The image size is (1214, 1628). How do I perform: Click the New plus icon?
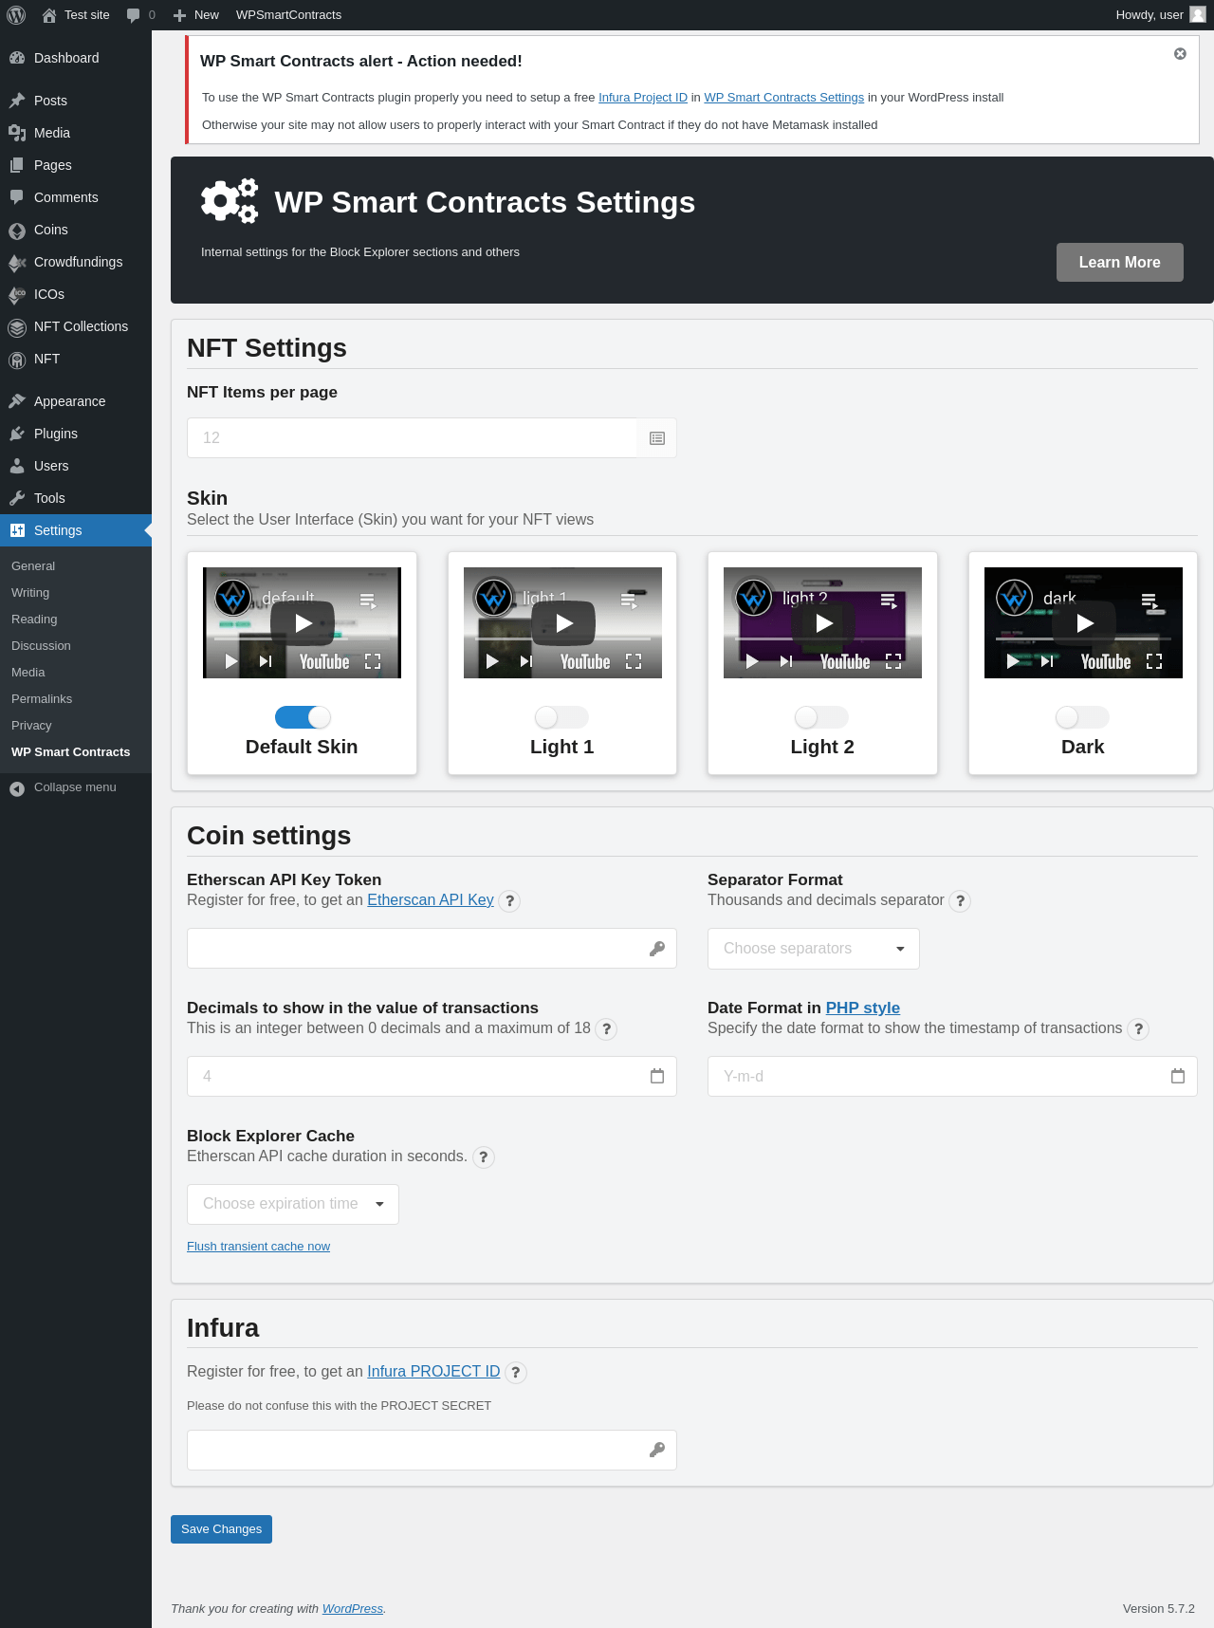click(x=179, y=15)
